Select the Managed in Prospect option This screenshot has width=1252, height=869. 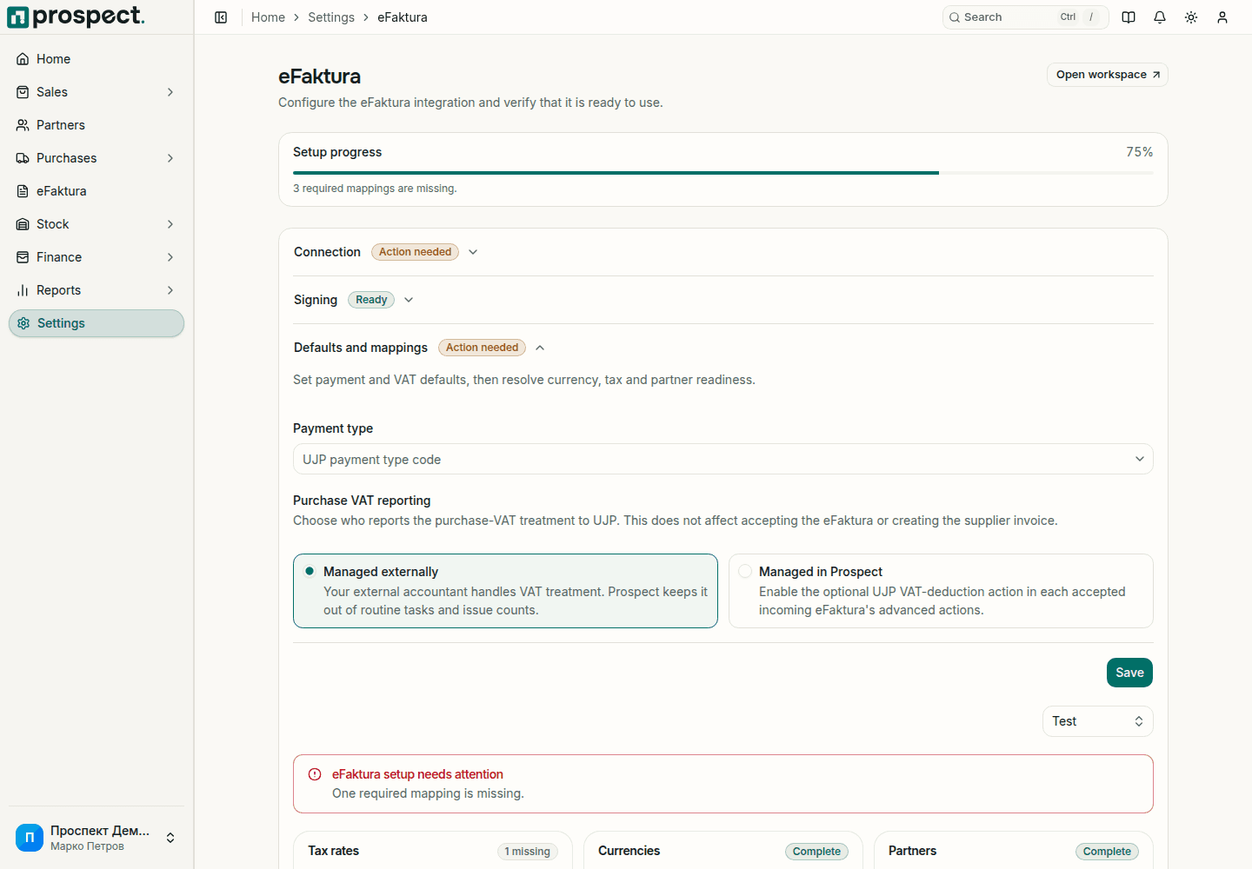(x=941, y=591)
